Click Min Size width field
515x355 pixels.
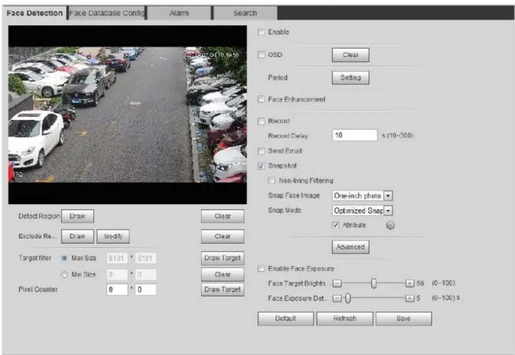point(117,275)
